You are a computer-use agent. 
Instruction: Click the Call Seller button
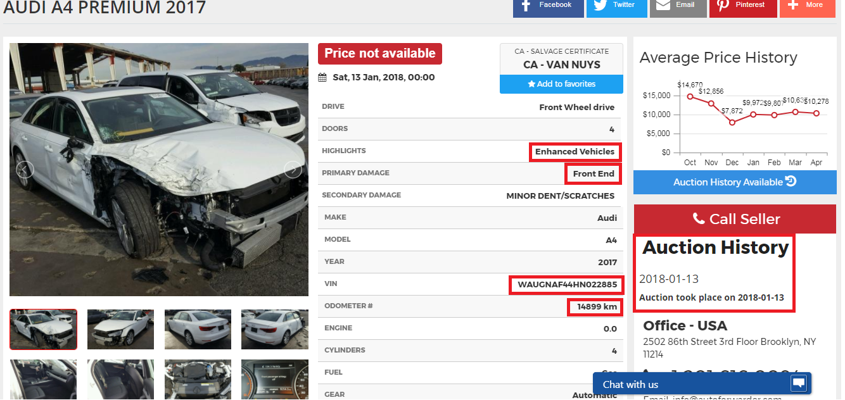pyautogui.click(x=735, y=219)
